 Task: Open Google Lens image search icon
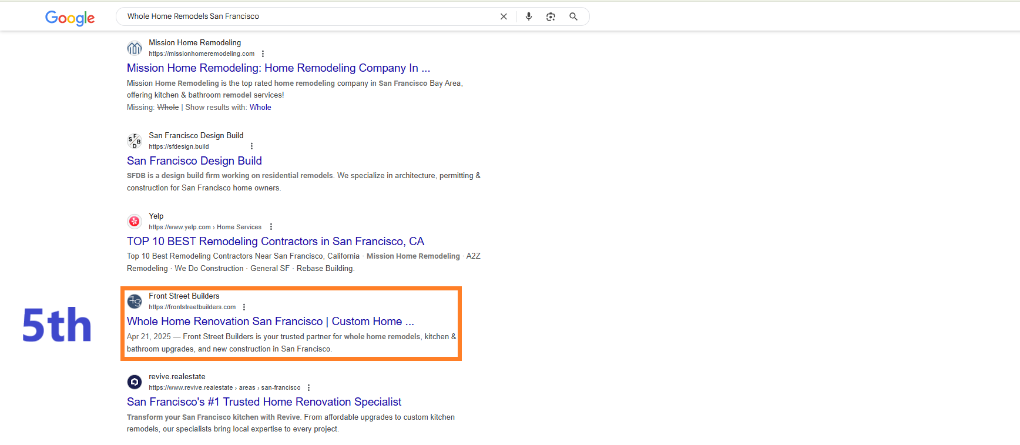tap(551, 16)
